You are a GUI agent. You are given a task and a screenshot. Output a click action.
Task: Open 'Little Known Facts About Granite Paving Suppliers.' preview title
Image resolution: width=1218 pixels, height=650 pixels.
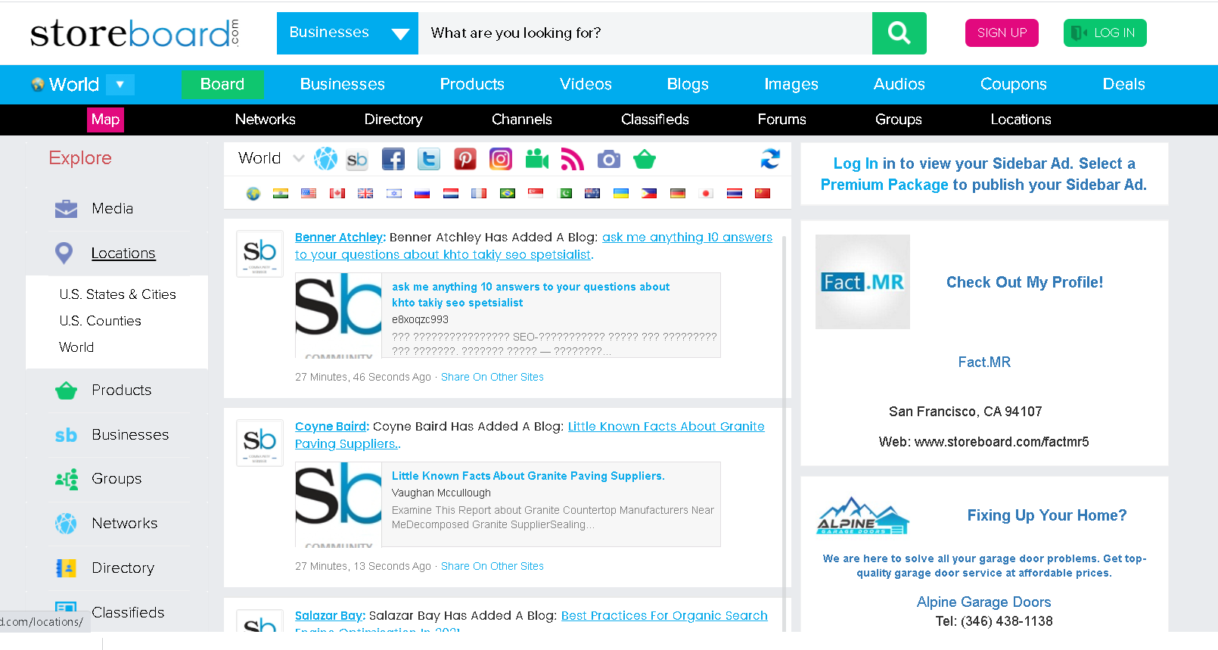tap(528, 476)
